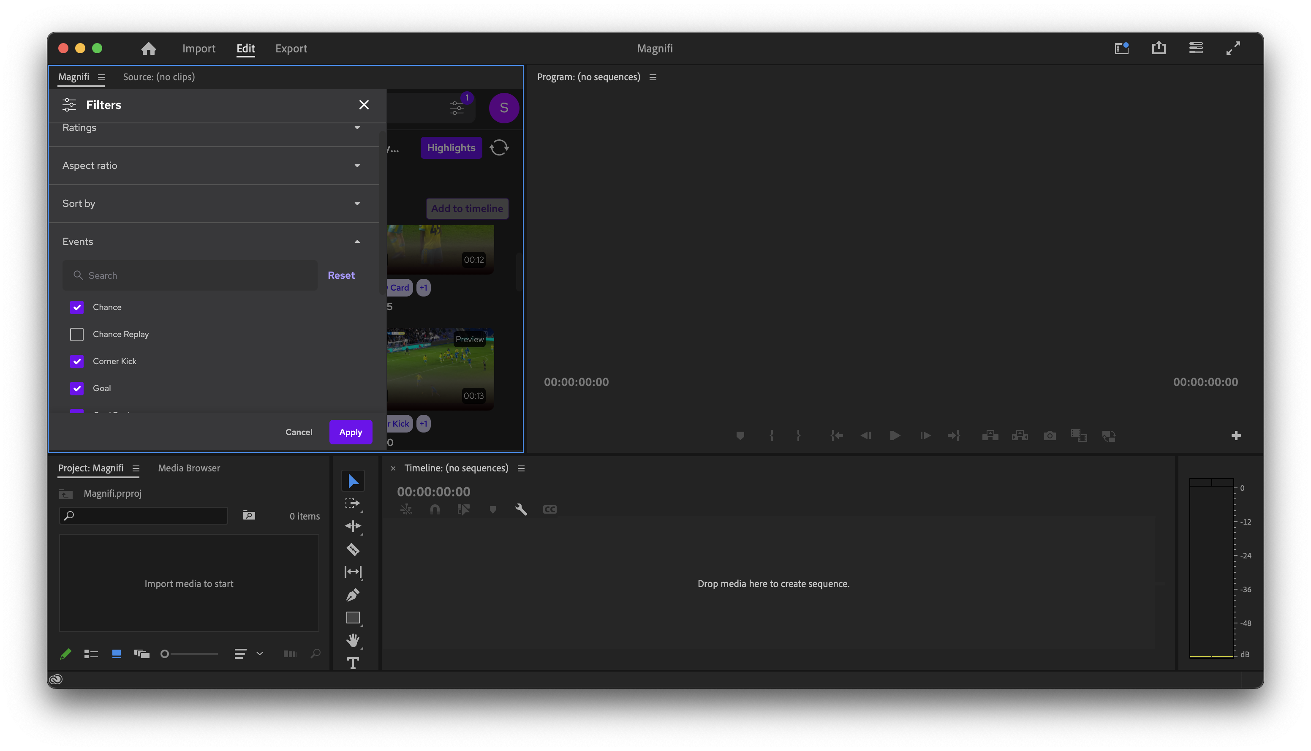Select the Slip tool
1311x751 pixels.
pos(353,571)
